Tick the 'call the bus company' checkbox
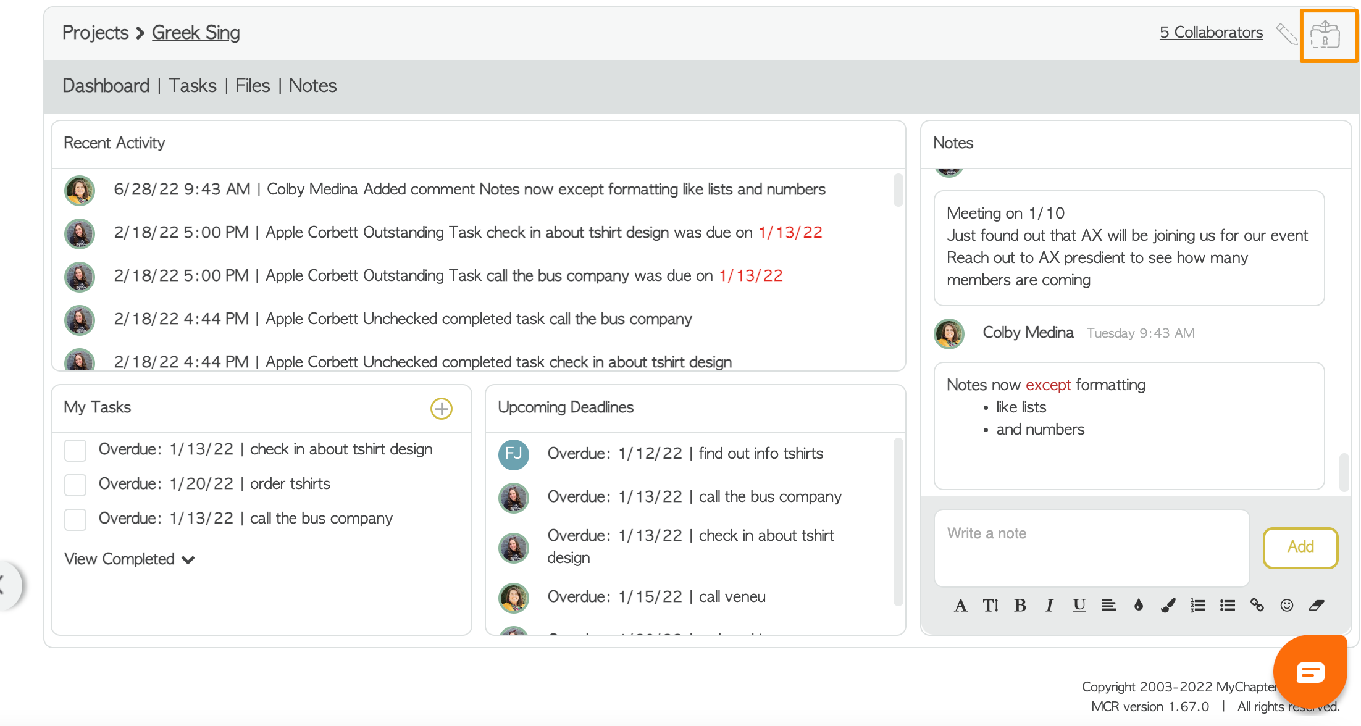 pyautogui.click(x=75, y=519)
